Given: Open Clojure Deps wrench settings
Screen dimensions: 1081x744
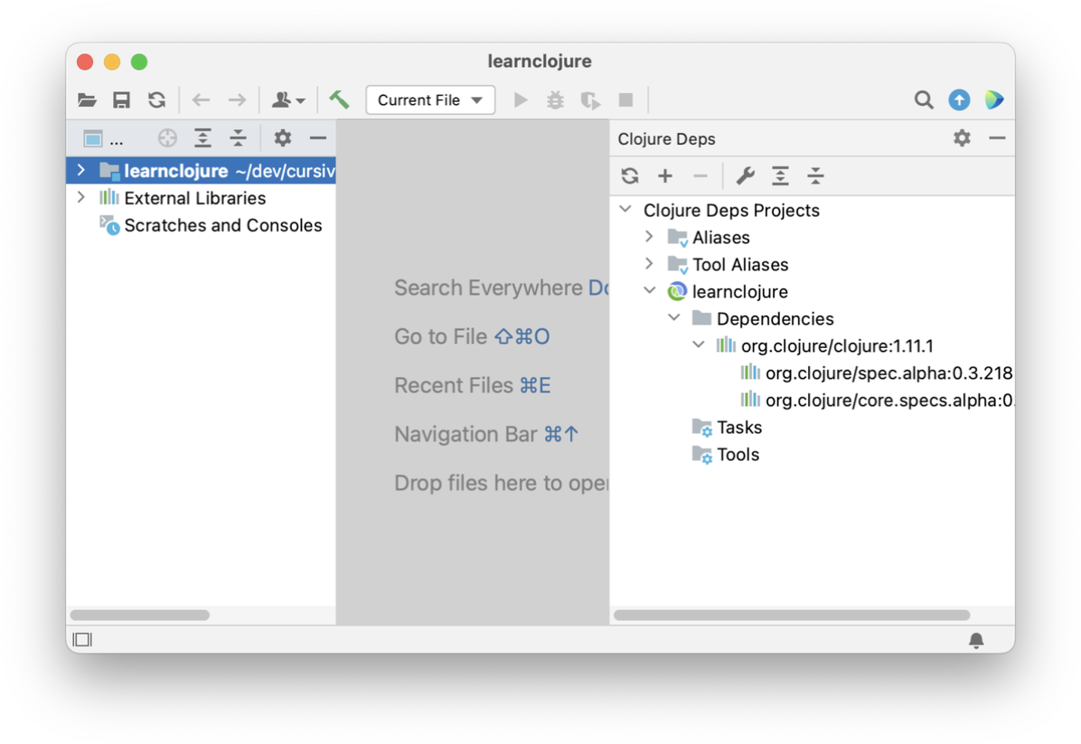Looking at the screenshot, I should pos(746,175).
